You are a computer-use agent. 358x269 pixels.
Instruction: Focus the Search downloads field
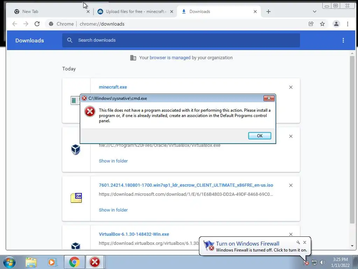click(181, 40)
